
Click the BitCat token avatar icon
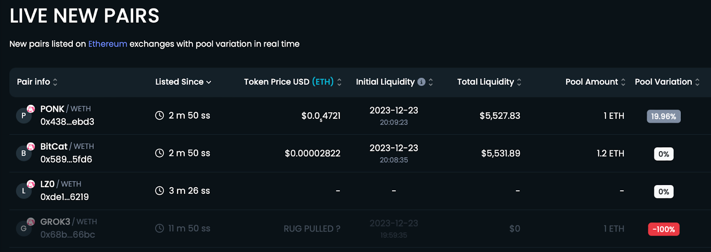24,153
